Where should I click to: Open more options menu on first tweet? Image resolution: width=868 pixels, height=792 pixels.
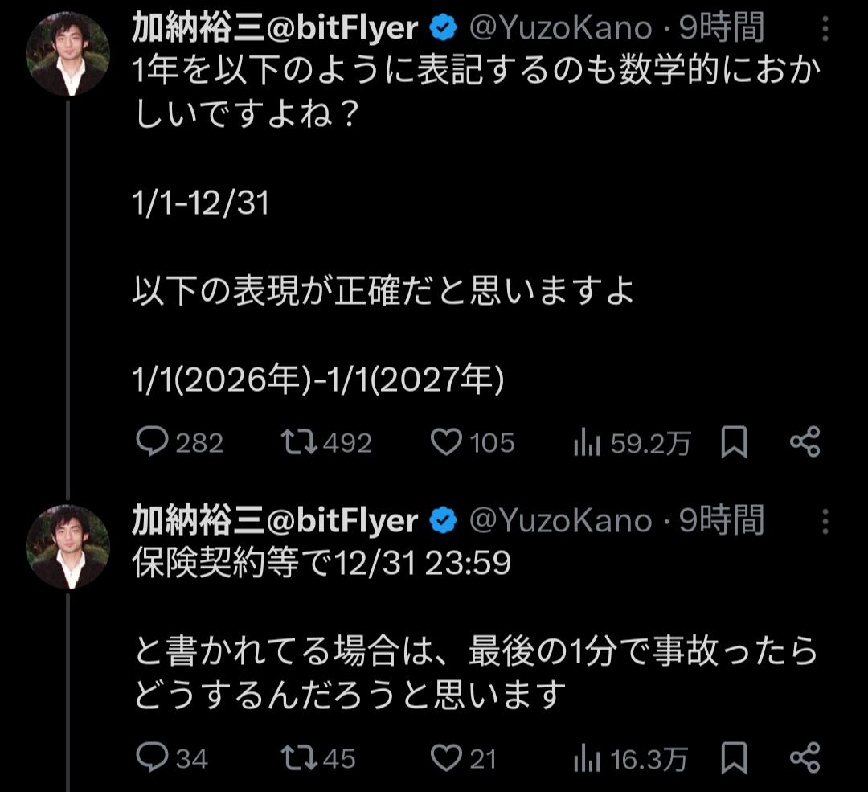[x=825, y=30]
